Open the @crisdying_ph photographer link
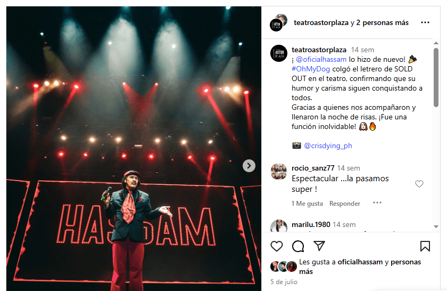Image resolution: width=447 pixels, height=291 pixels. pos(328,145)
